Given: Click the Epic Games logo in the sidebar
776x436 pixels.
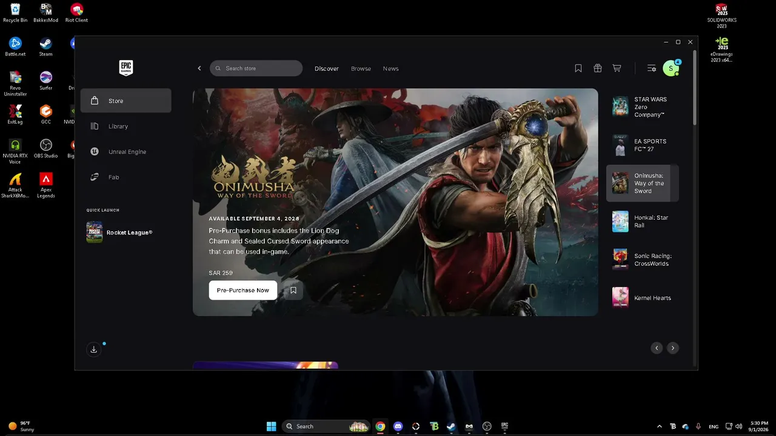Looking at the screenshot, I should click(126, 68).
